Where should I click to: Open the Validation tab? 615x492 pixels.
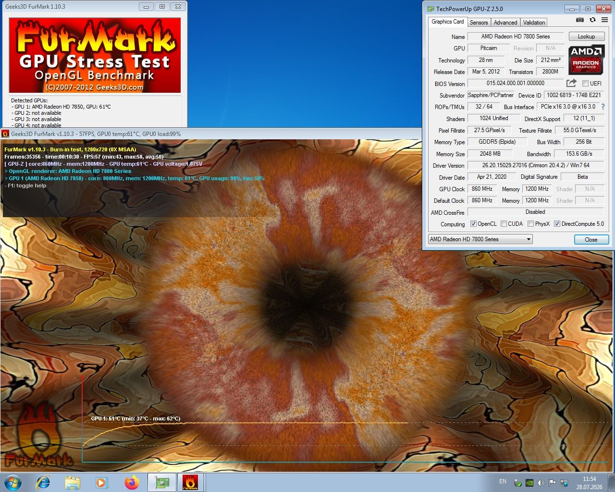[x=534, y=23]
